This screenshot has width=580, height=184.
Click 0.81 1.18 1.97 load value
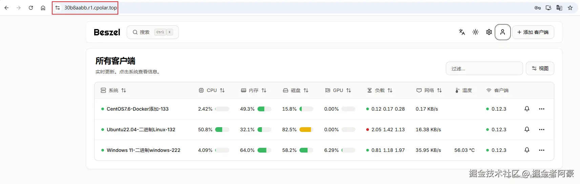[x=388, y=150]
